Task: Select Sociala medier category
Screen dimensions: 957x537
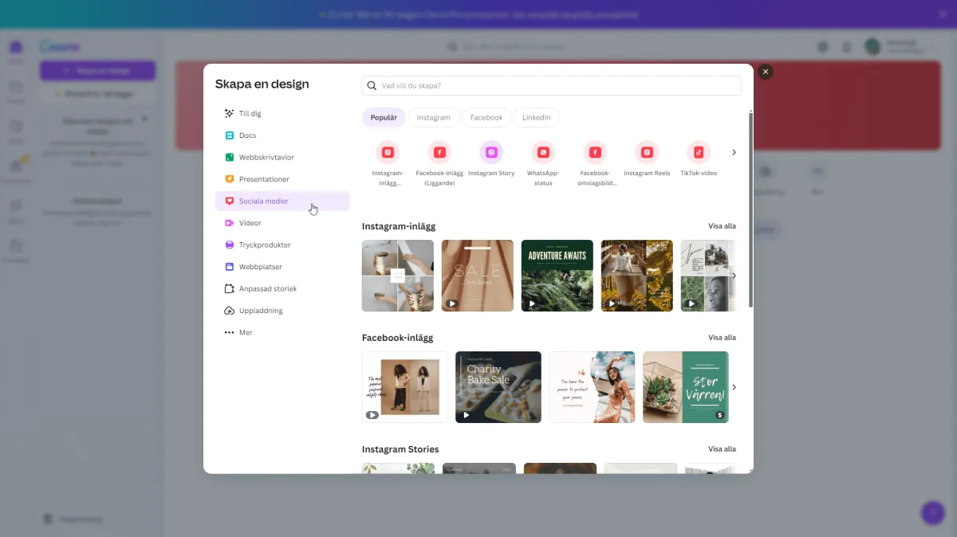Action: [282, 201]
